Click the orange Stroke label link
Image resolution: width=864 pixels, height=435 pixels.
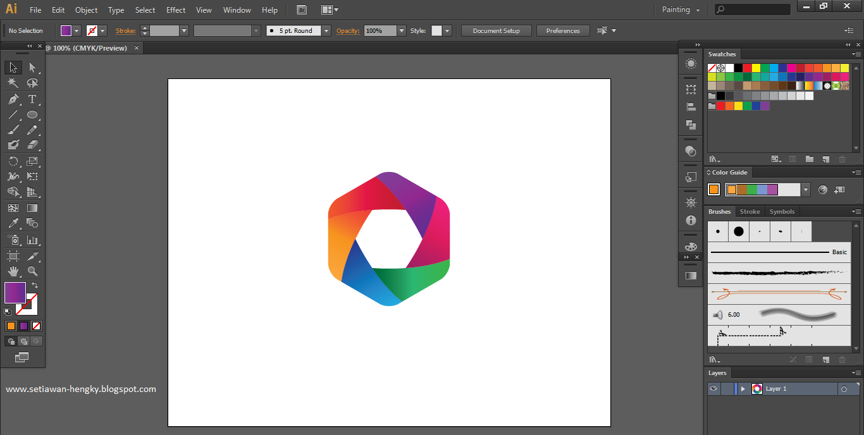125,30
